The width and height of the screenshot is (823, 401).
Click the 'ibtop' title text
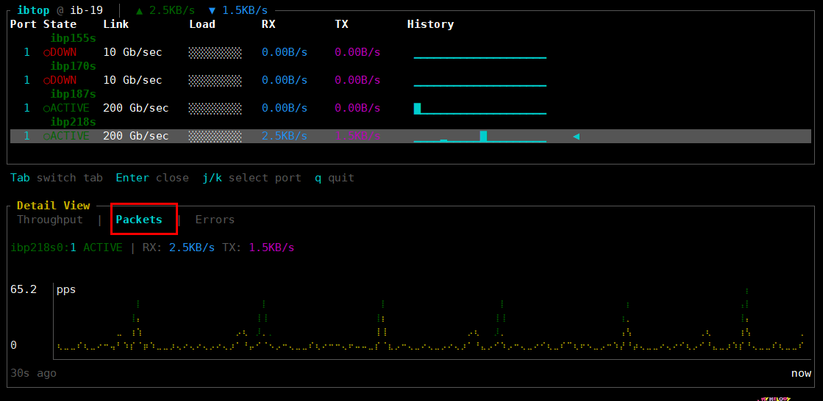point(34,10)
